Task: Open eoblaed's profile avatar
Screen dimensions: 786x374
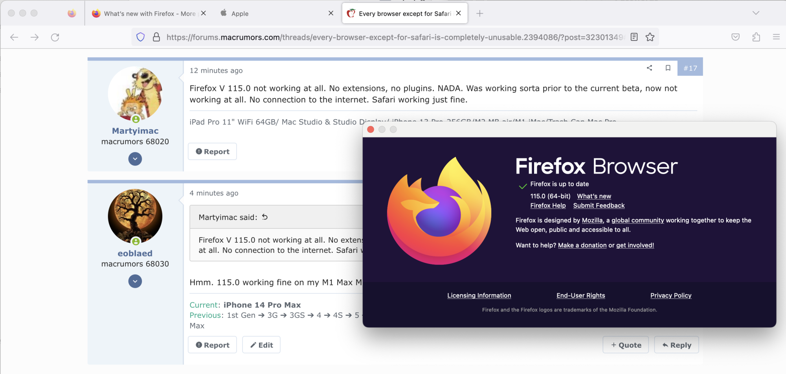Action: 135,216
